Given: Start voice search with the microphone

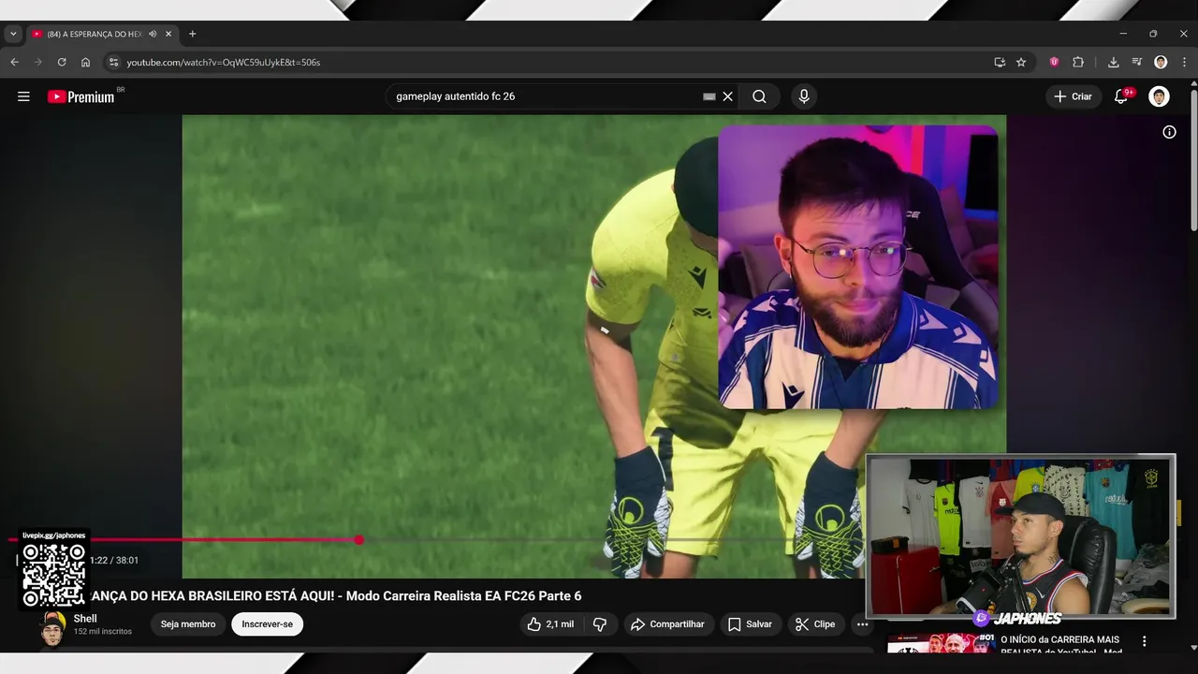Looking at the screenshot, I should 804,96.
